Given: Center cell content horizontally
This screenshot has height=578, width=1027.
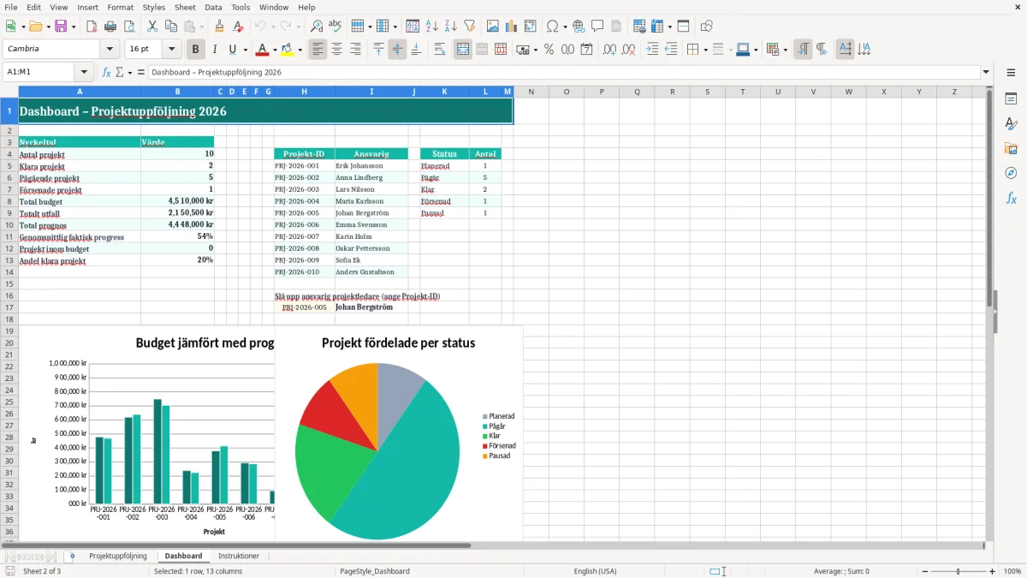Looking at the screenshot, I should (x=336, y=50).
